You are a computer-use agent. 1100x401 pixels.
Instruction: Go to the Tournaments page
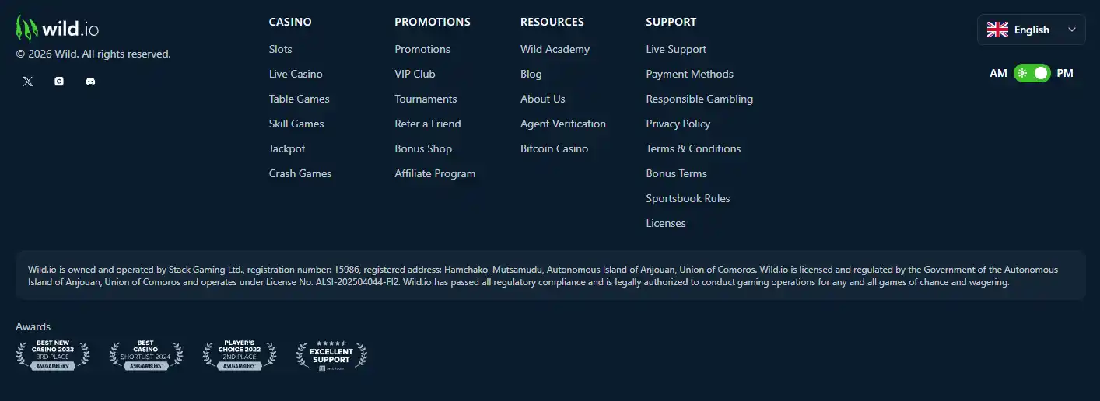click(426, 99)
